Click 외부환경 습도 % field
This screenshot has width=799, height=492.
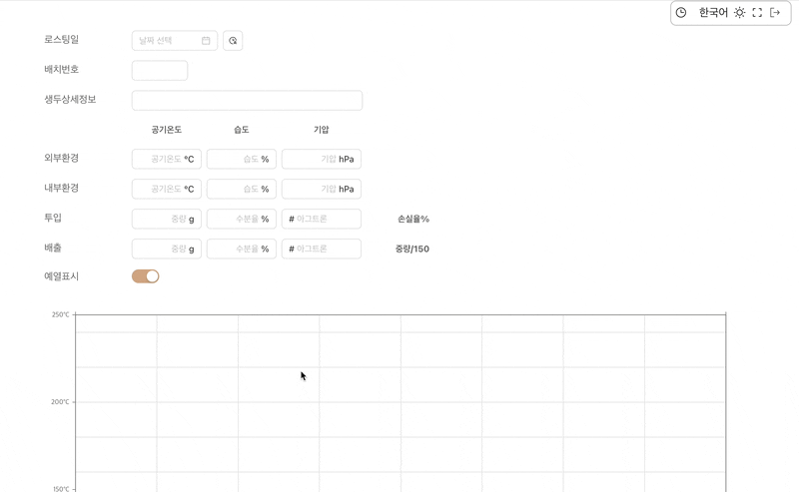point(242,159)
